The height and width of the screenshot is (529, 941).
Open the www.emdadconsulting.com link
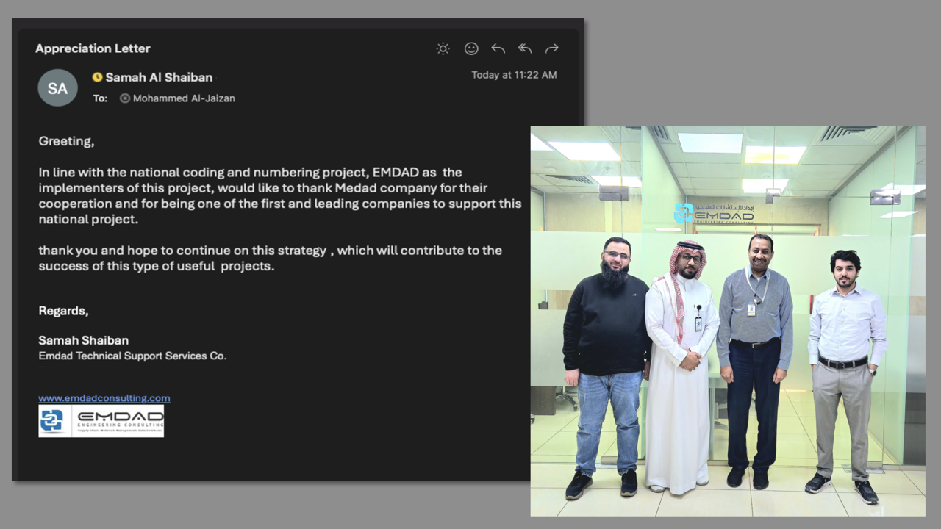tap(104, 398)
